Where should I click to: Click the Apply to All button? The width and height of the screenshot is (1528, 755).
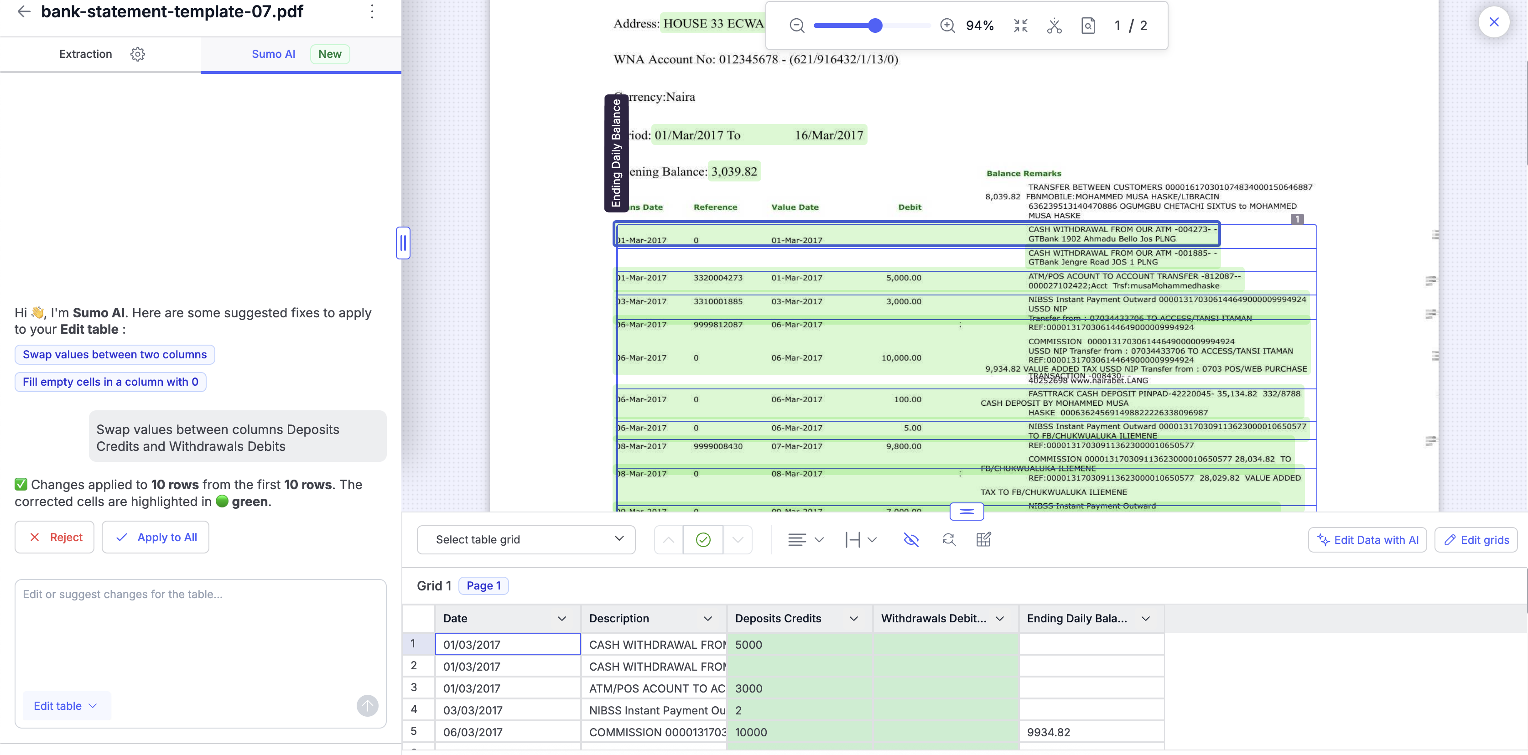coord(156,537)
